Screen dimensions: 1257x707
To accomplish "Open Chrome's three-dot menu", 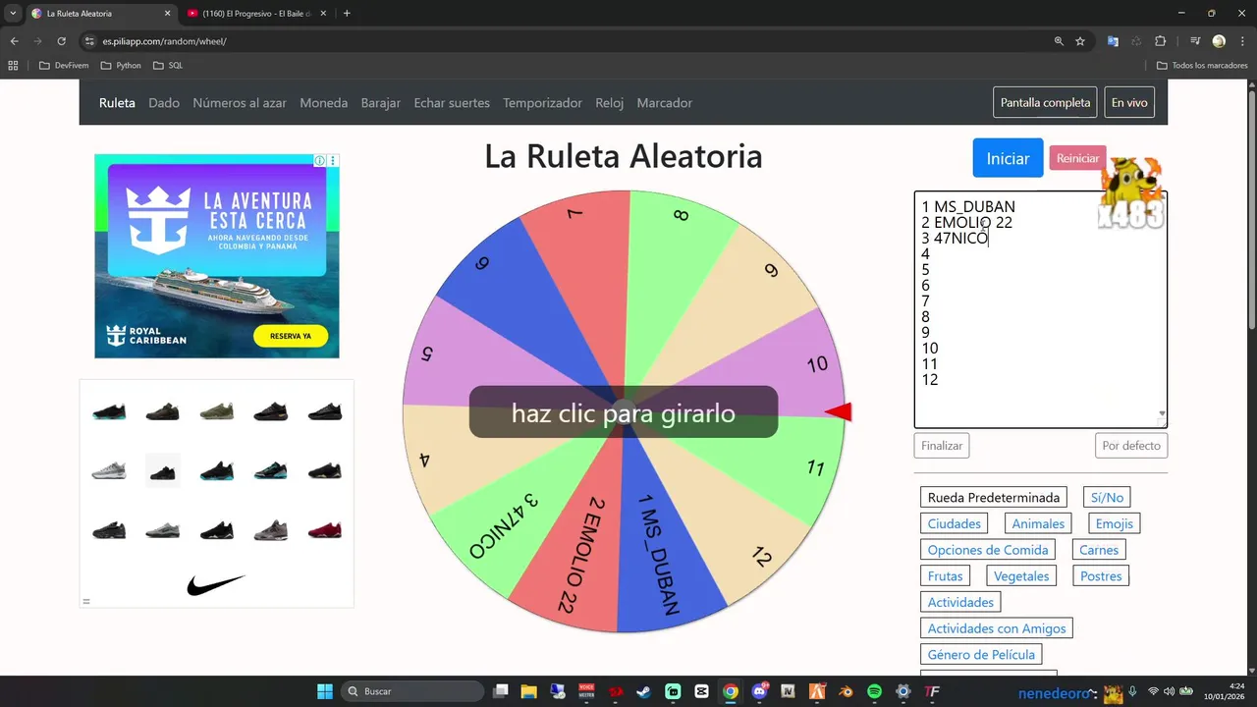I will pos(1241,41).
